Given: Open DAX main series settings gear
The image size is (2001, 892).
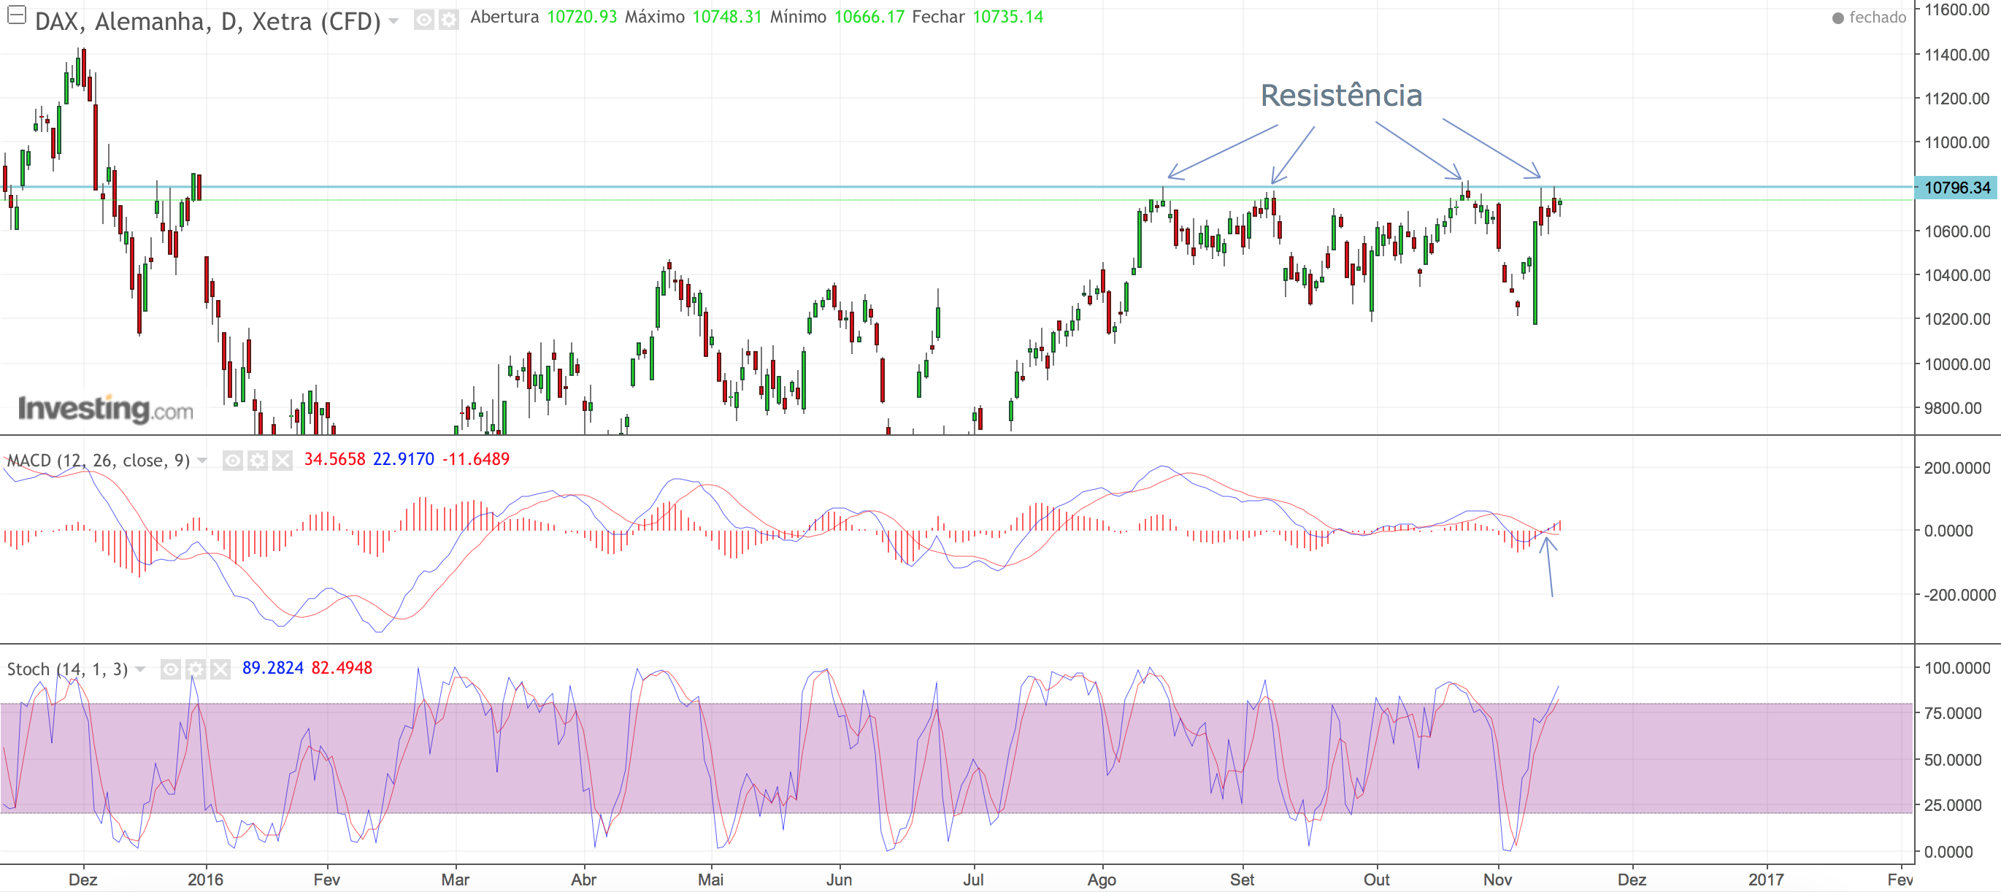Looking at the screenshot, I should point(449,20).
